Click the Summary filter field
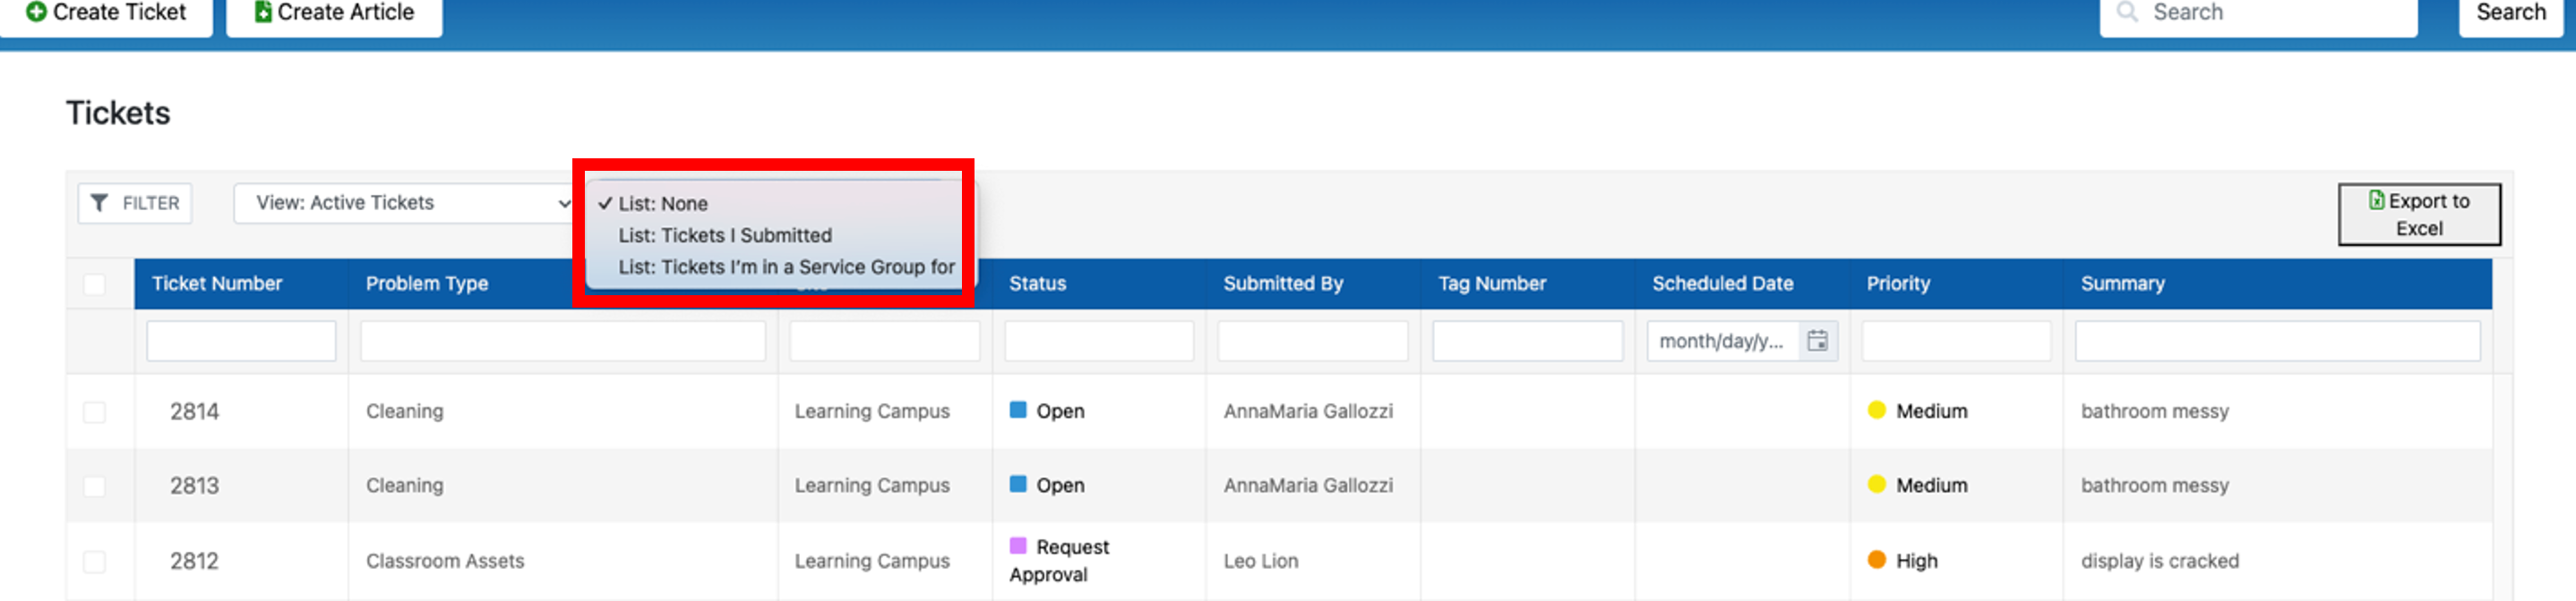The height and width of the screenshot is (601, 2576). click(x=2278, y=341)
